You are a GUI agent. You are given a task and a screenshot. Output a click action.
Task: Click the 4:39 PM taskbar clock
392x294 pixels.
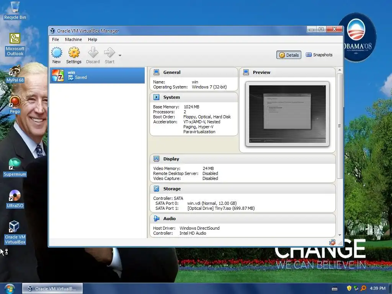[377, 288]
